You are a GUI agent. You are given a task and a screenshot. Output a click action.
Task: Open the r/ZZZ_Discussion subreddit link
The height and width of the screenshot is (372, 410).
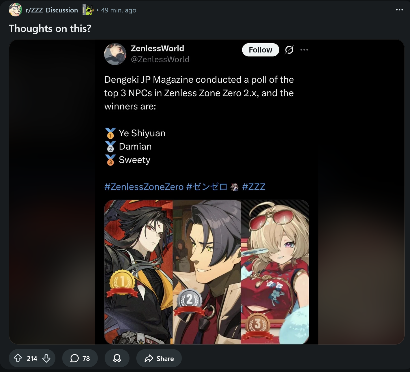point(52,10)
